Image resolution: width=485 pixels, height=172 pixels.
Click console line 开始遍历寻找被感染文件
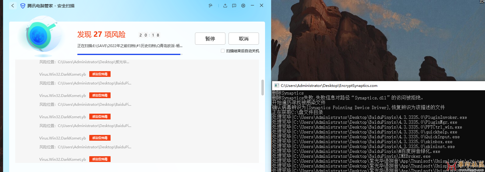(x=299, y=103)
